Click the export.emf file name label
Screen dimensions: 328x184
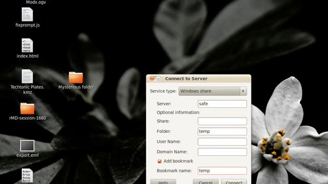pos(27,155)
